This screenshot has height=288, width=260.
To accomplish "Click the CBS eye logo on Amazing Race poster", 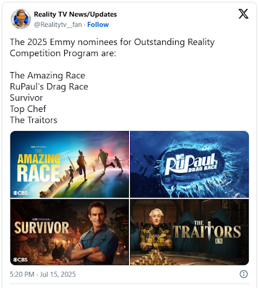I will coord(15,193).
